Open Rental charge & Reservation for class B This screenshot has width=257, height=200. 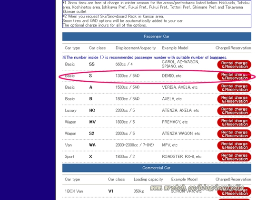click(234, 99)
